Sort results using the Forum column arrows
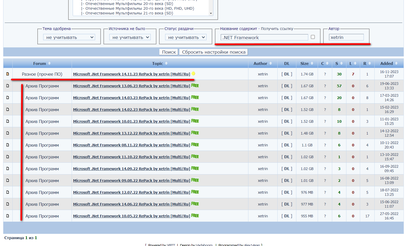Viewport: 407px width, 246px height. pos(49,63)
